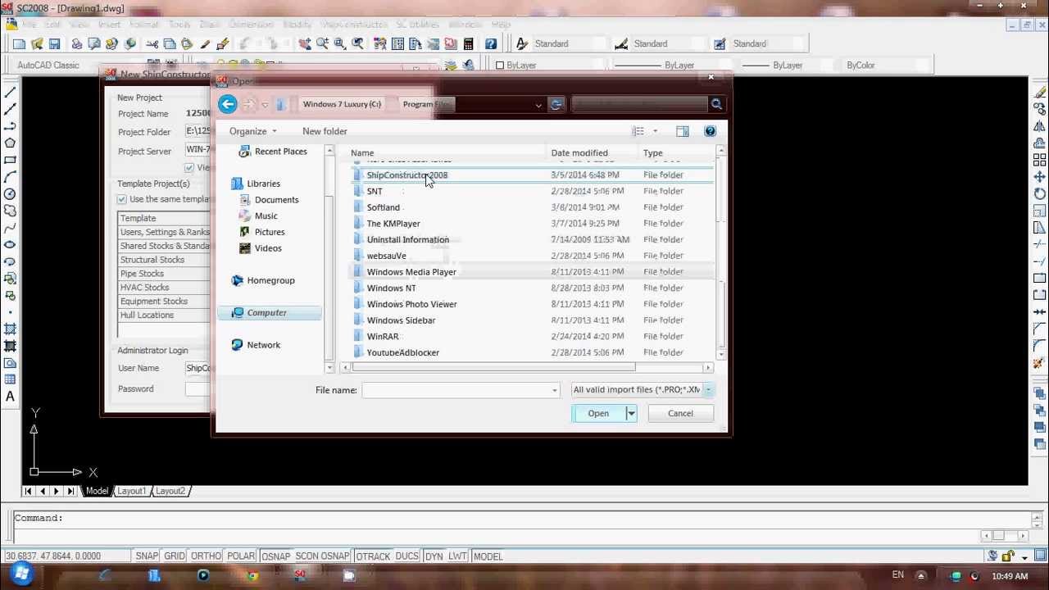
Task: Click the Match Properties brush icon
Action: click(205, 43)
